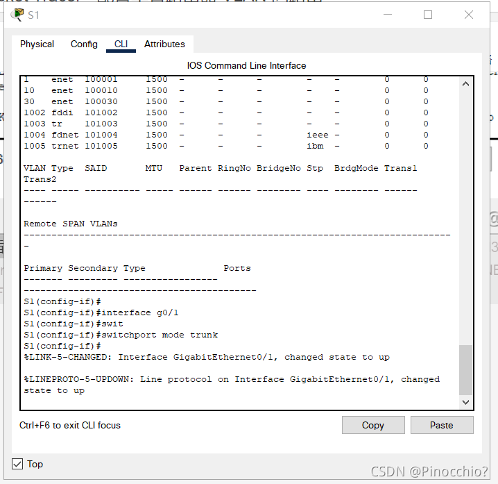Uncheck the Top checkbox
Image resolution: width=498 pixels, height=484 pixels.
pos(17,464)
